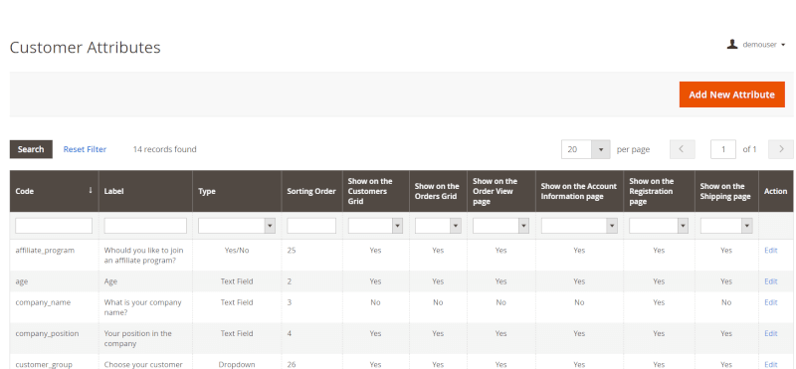Viewport: 796px width, 369px height.
Task: Click the Action column header
Action: click(776, 191)
